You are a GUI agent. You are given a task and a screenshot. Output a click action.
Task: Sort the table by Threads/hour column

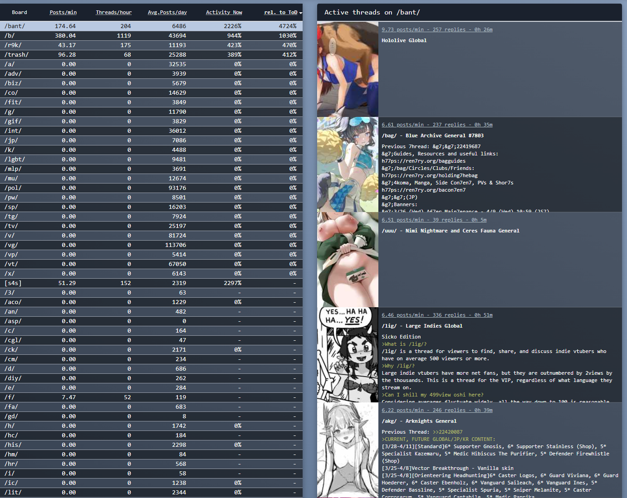(114, 12)
